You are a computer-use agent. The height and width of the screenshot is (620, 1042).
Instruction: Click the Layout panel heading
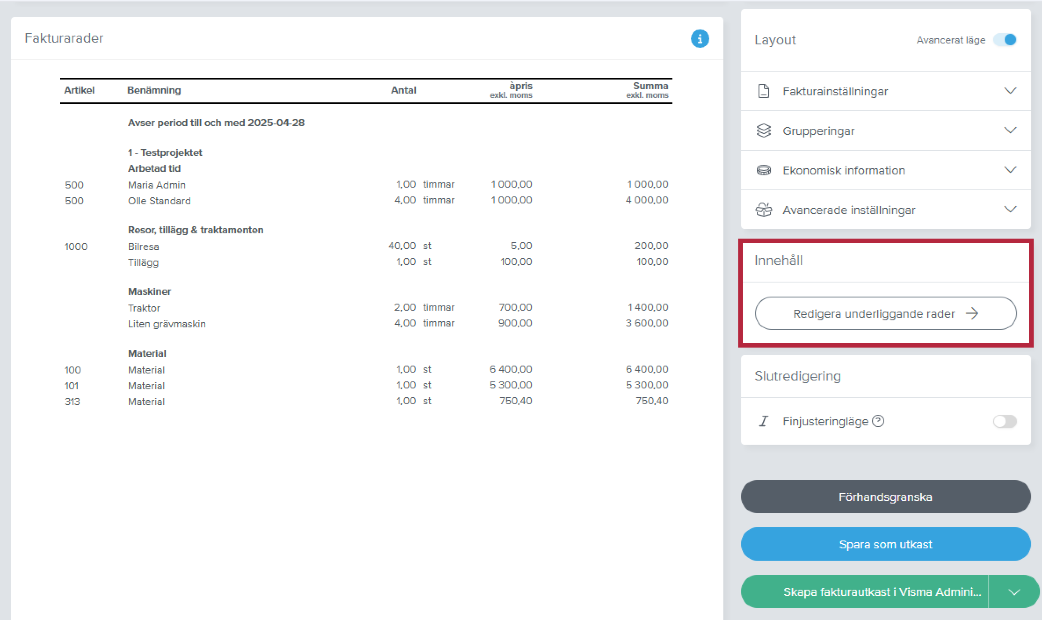[x=775, y=40]
